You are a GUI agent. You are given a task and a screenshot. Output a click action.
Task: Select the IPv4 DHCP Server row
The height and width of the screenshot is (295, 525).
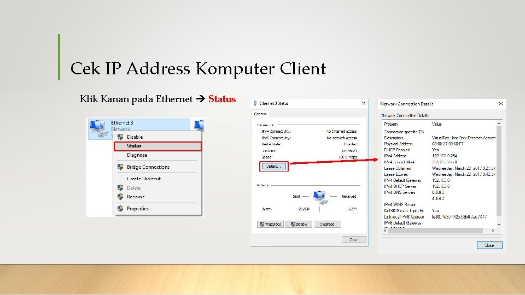click(x=439, y=186)
